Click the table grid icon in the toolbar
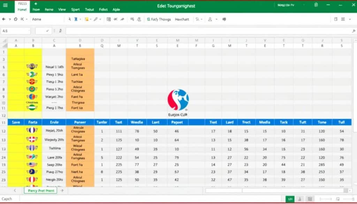357x204 pixels. point(109,19)
